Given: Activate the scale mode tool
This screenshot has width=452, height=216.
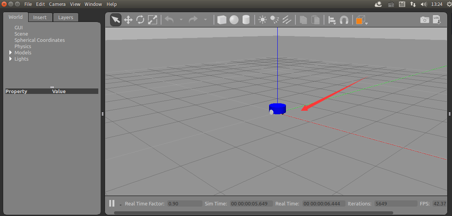Looking at the screenshot, I should 152,20.
